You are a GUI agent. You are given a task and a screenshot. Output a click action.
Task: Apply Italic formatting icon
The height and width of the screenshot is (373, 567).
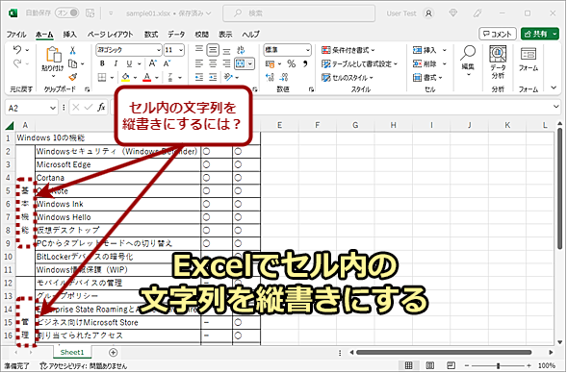(x=116, y=63)
